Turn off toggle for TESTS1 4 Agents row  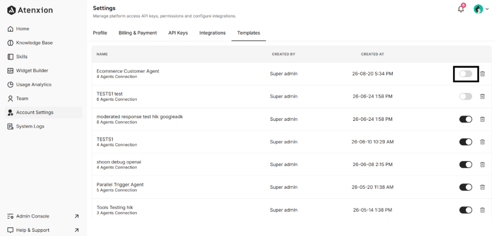466,142
